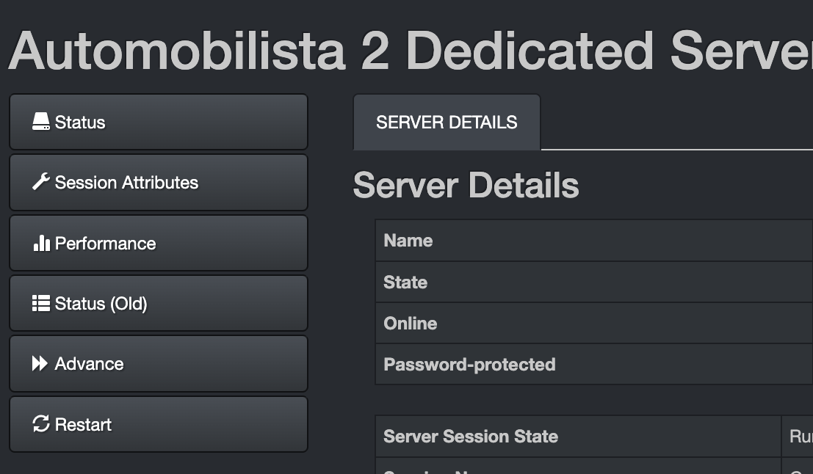Click the hard drive icon beside Status
This screenshot has width=813, height=474.
coord(41,122)
